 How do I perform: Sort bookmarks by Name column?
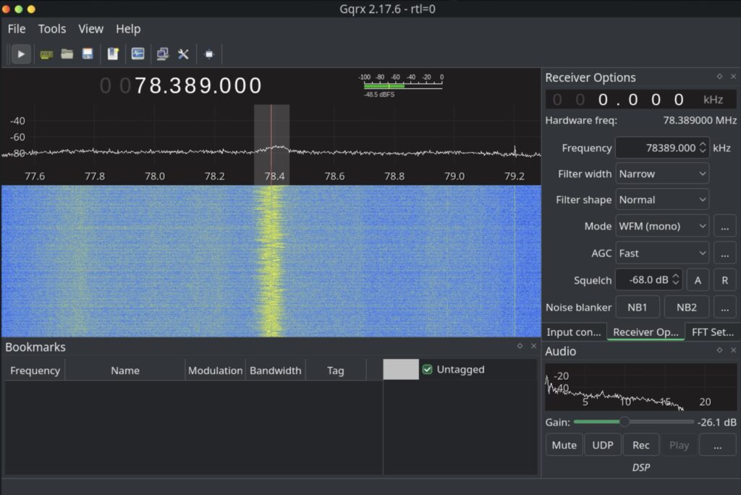coord(125,371)
